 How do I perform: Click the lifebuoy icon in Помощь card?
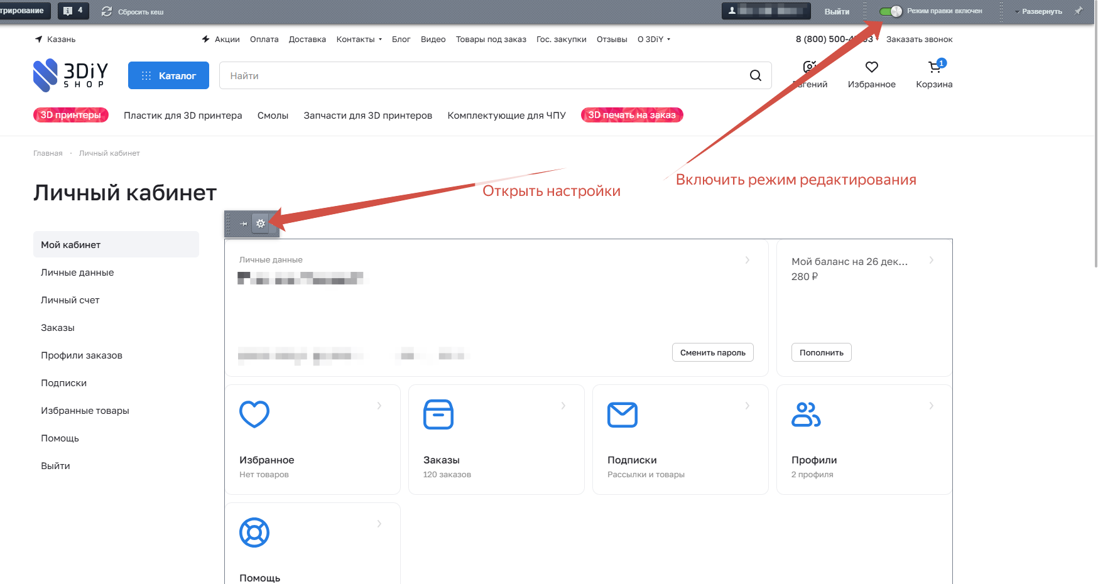point(254,533)
